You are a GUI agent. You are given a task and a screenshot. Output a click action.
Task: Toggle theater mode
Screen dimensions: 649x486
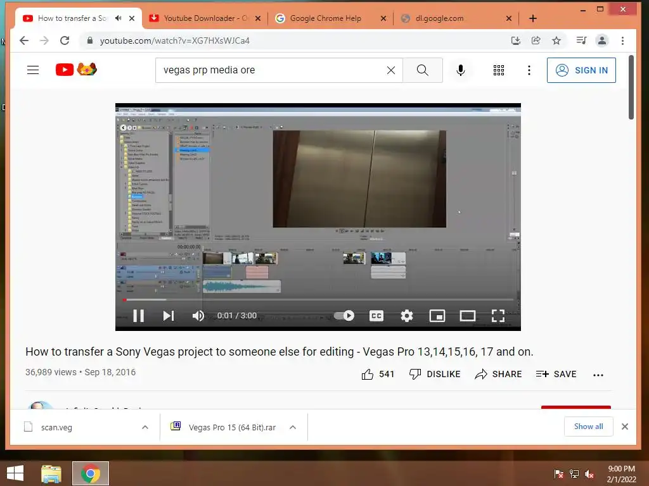pos(468,316)
